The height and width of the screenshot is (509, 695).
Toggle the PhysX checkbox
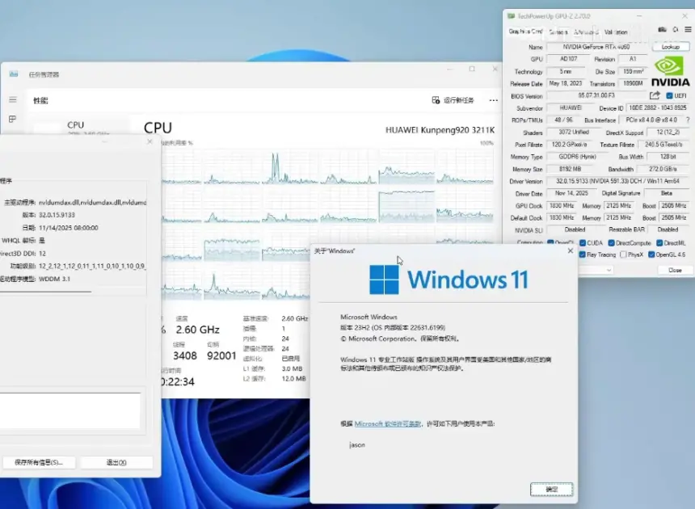(623, 254)
